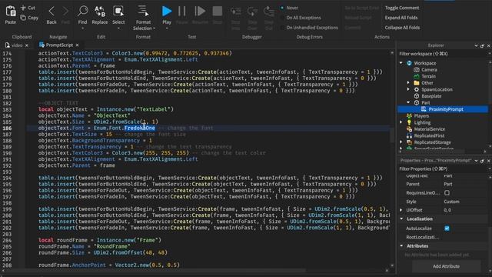
Task: Click the Add Attribute button
Action: (446, 266)
